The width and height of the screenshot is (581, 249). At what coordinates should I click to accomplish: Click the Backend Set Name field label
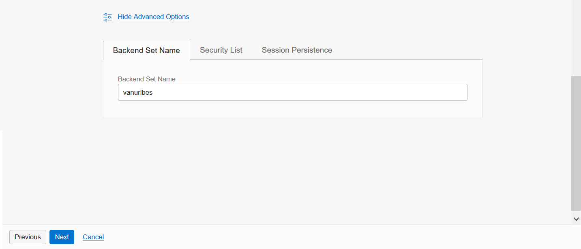coord(146,79)
